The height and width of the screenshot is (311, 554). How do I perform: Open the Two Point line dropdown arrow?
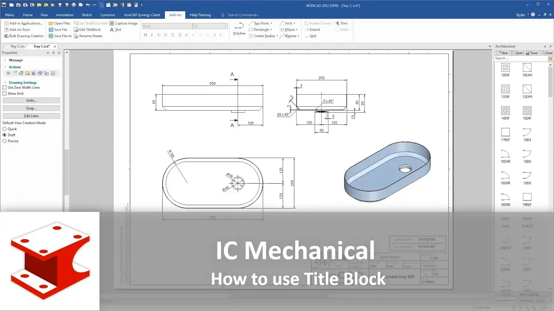point(271,23)
